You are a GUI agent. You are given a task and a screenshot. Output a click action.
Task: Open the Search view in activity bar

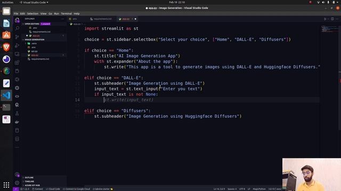17,28
